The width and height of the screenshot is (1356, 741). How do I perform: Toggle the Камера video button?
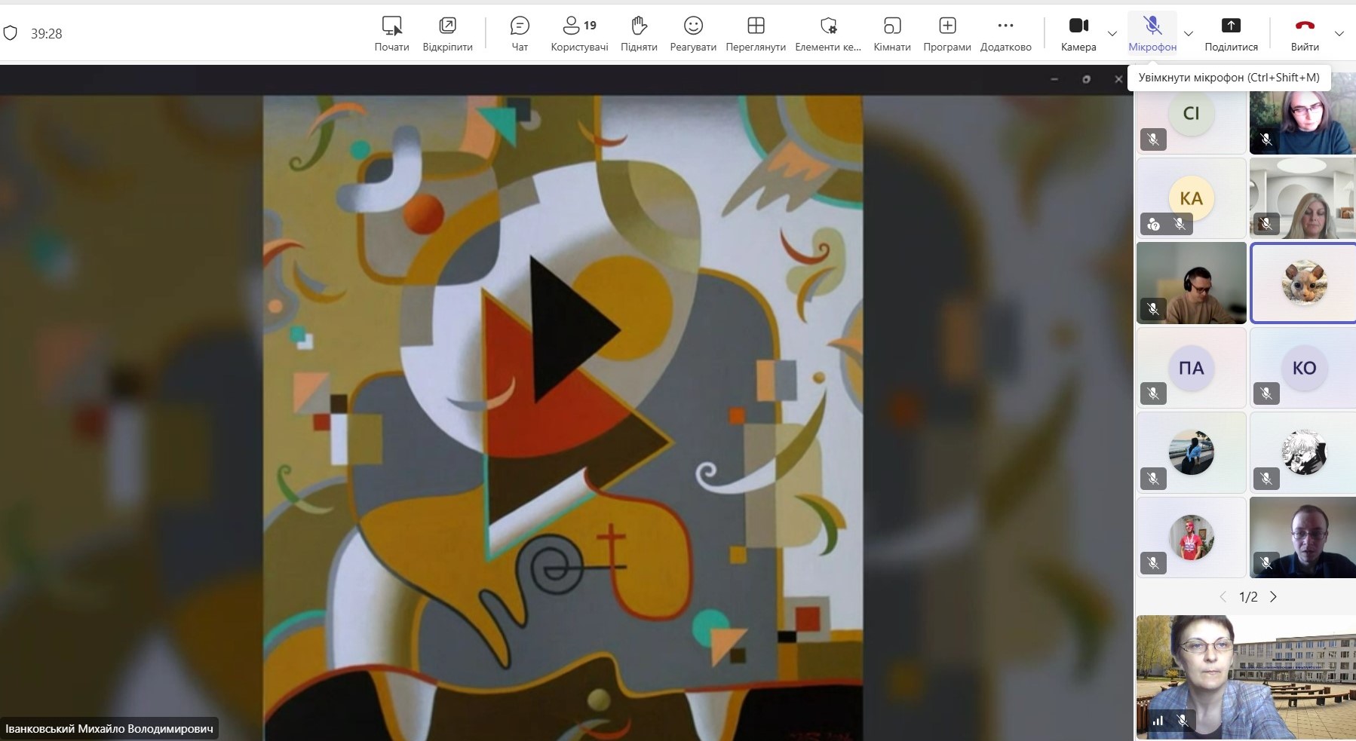[1078, 33]
